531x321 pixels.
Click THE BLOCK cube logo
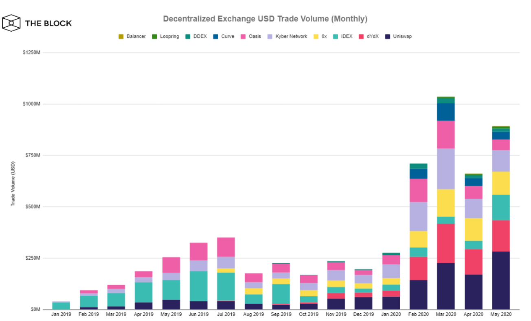click(11, 23)
